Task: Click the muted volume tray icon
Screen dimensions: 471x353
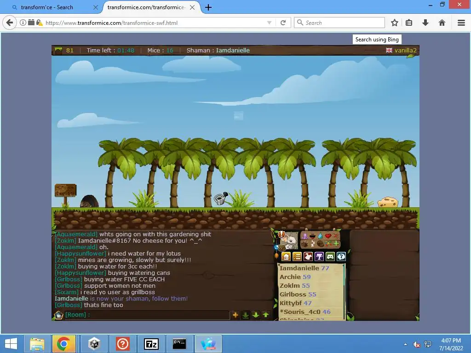Action: tap(417, 344)
